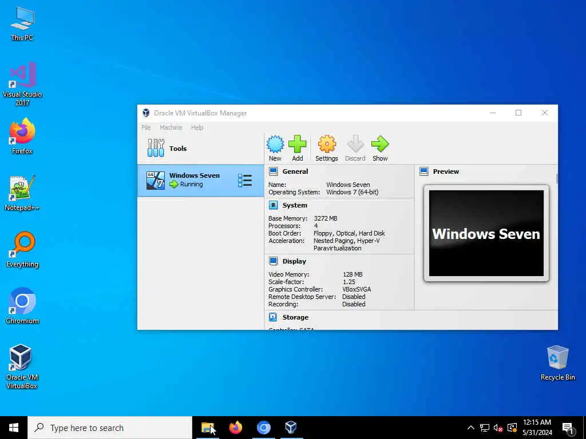The image size is (586, 439).
Task: Open the Help menu
Action: point(197,127)
